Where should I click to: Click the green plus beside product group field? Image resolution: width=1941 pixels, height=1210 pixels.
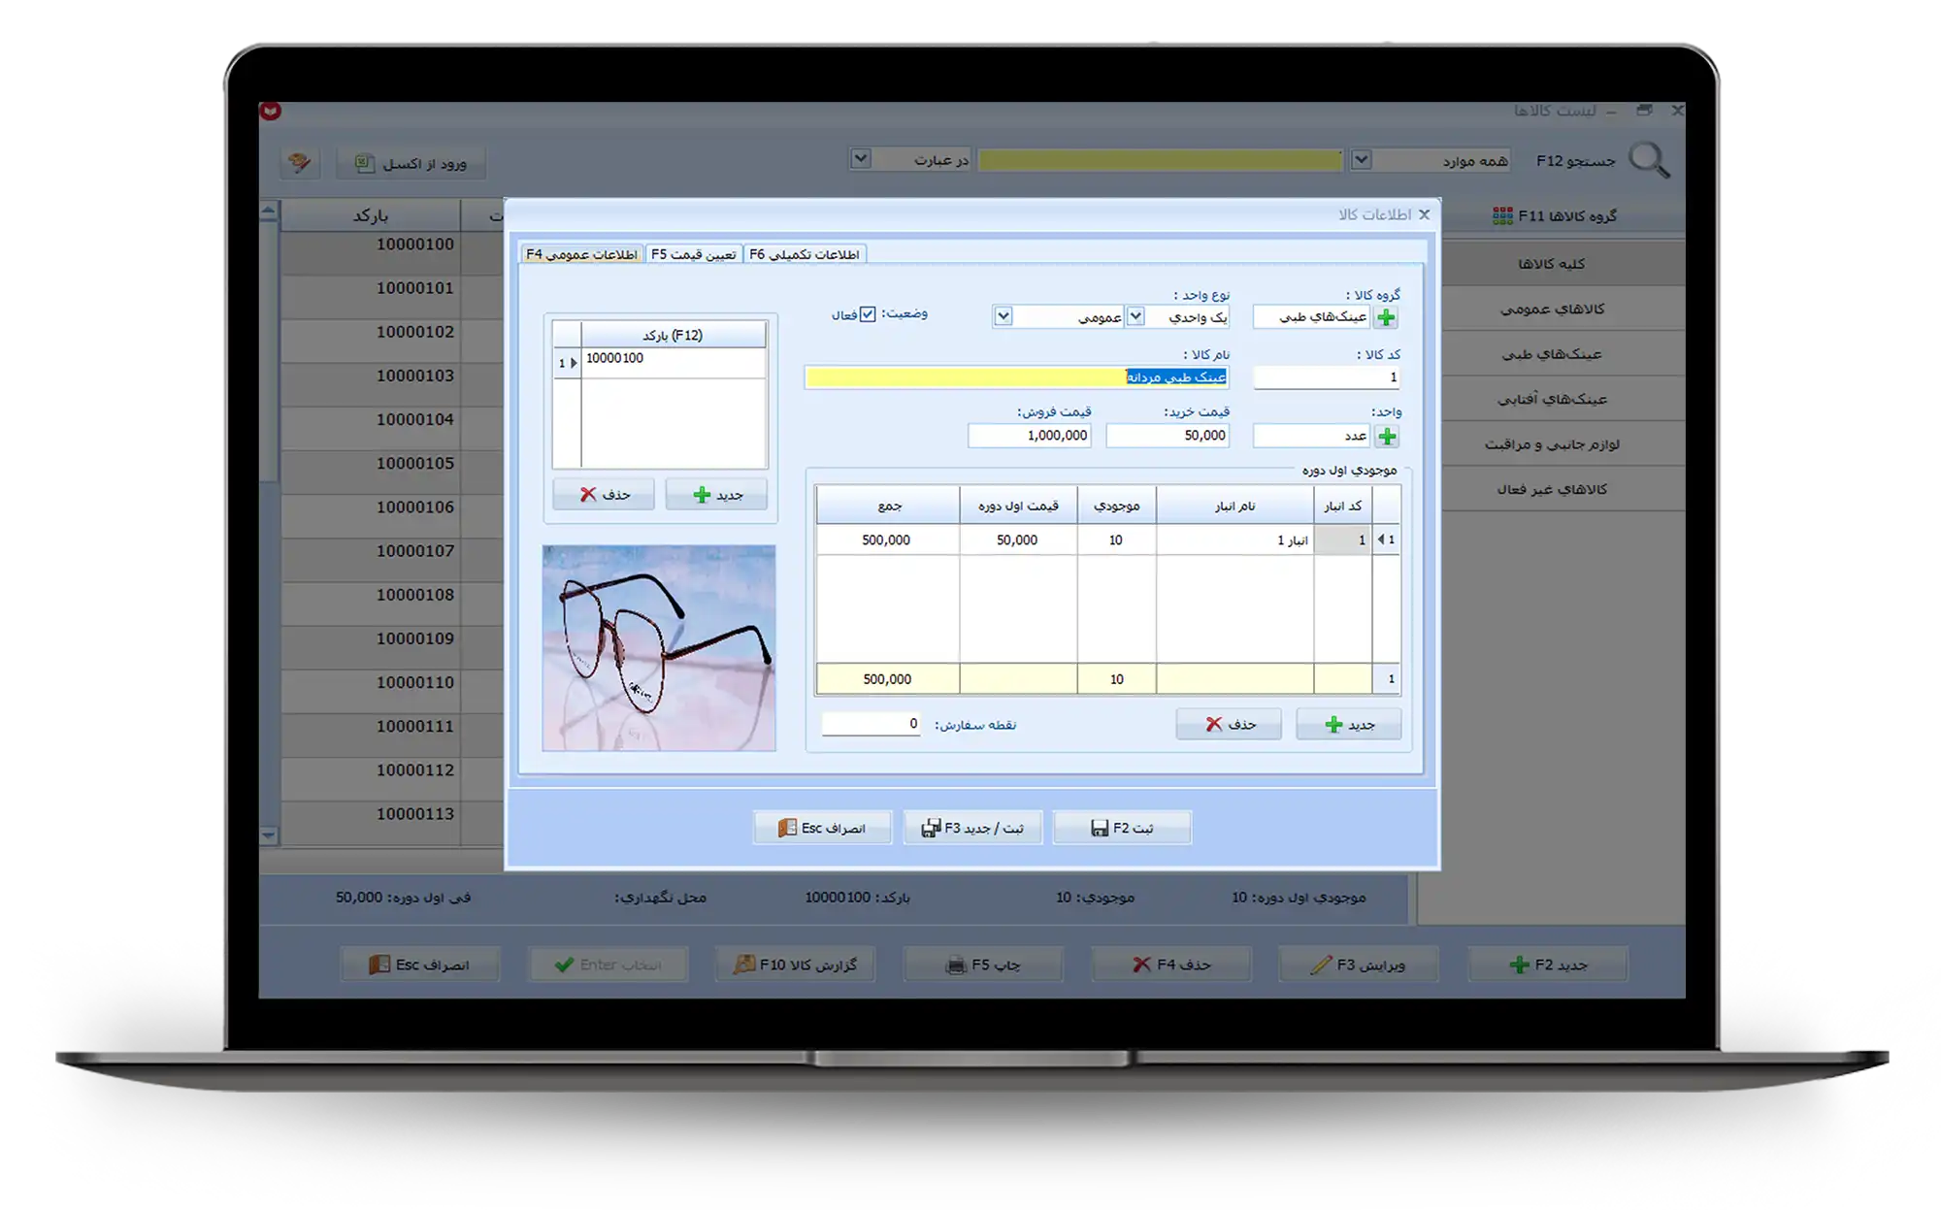click(1386, 317)
